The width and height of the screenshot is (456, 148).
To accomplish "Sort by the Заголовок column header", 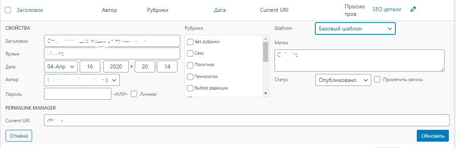I will (30, 10).
